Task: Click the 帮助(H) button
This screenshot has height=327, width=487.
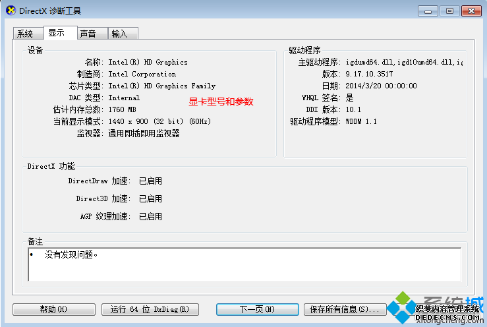Action: click(x=54, y=309)
